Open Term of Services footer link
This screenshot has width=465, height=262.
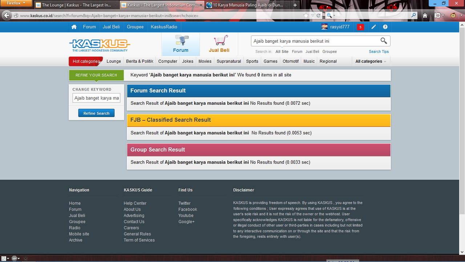click(139, 240)
